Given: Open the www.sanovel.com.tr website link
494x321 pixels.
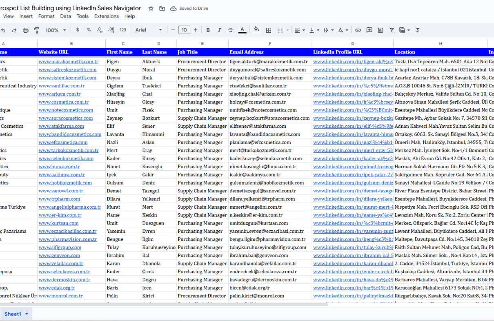Looking at the screenshot, I should (61, 191).
